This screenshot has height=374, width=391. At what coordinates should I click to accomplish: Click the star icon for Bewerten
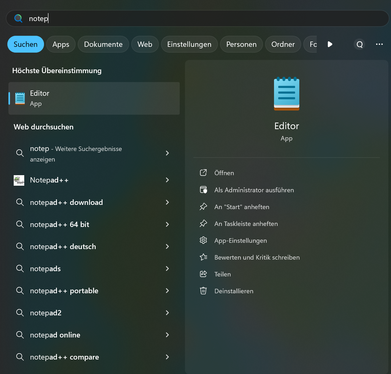(203, 257)
